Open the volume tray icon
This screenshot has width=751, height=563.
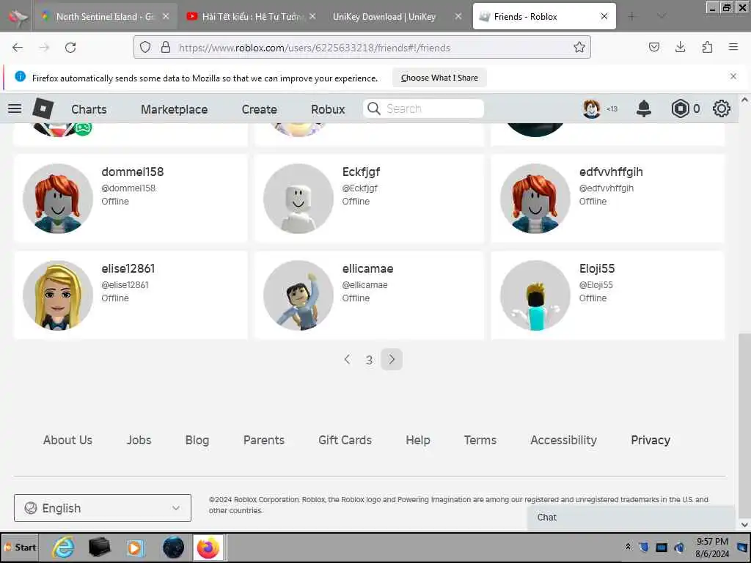pos(679,547)
